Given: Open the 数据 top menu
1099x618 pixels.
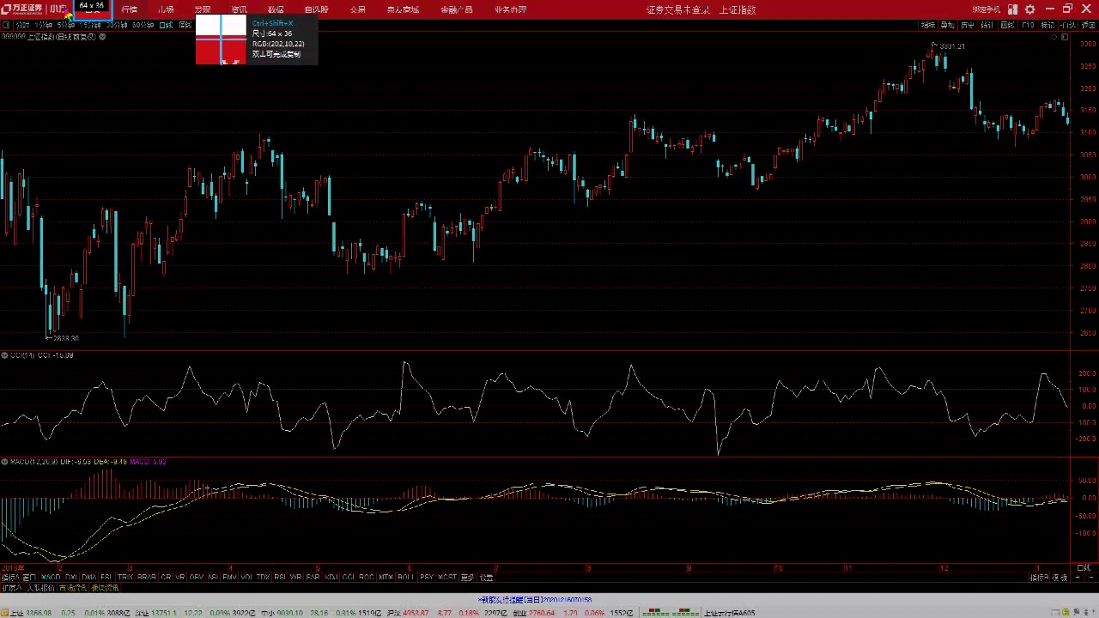Looking at the screenshot, I should (x=276, y=9).
